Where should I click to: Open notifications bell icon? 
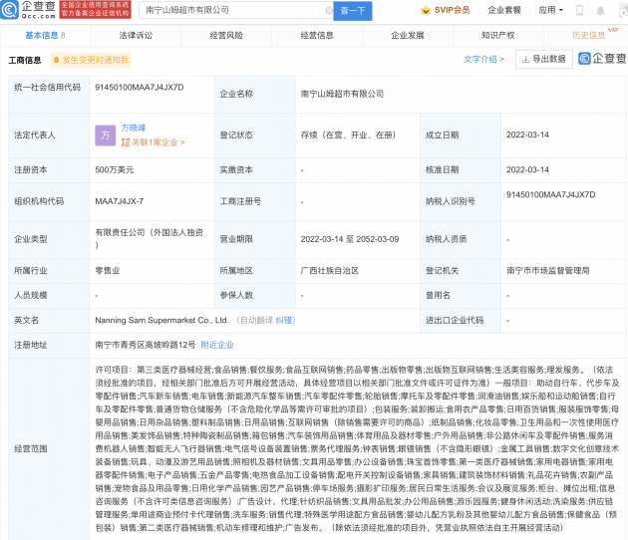pyautogui.click(x=600, y=11)
